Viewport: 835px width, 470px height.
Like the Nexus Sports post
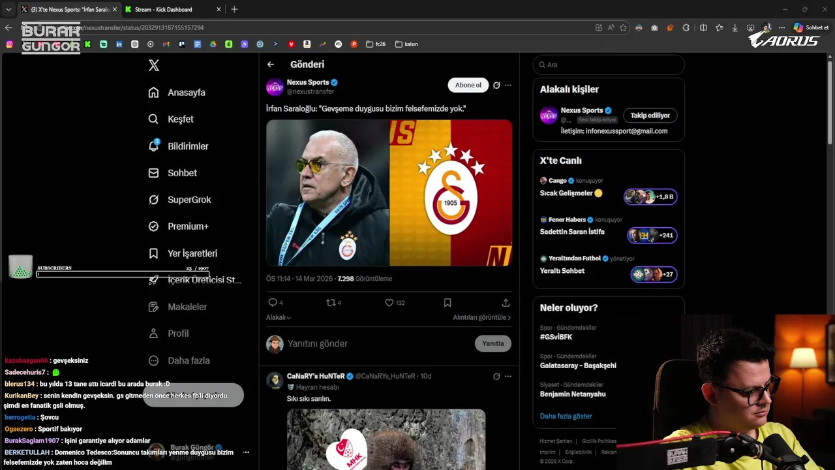389,303
